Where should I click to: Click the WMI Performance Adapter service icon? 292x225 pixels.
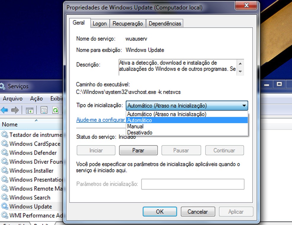tap(5, 215)
